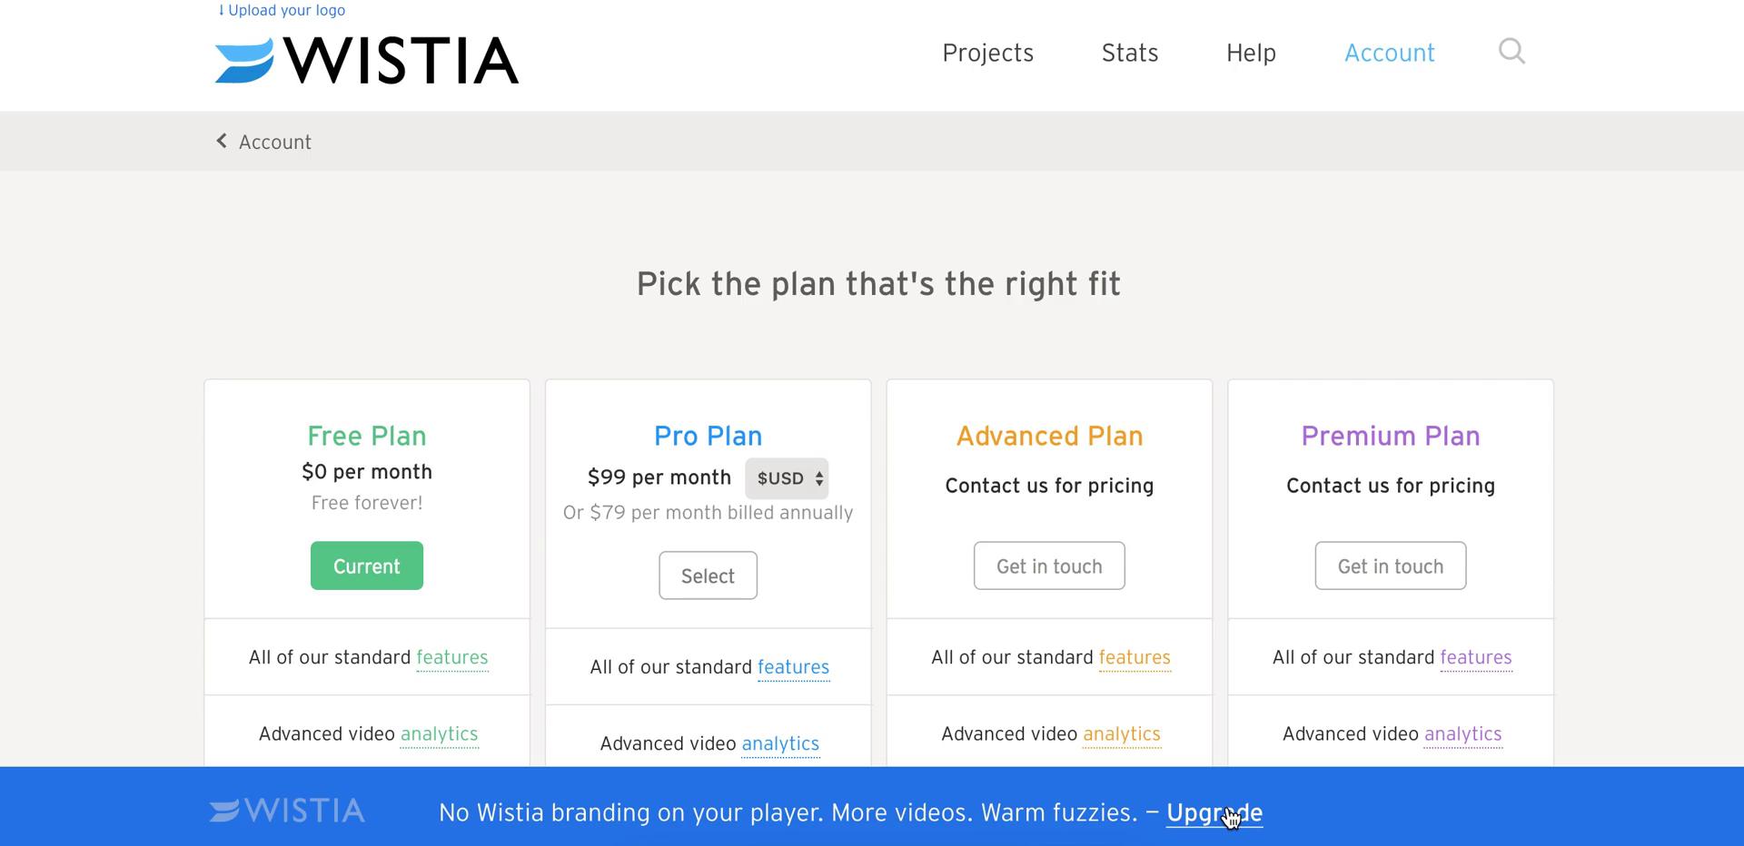
Task: Go to the Stats menu item
Action: 1130,53
